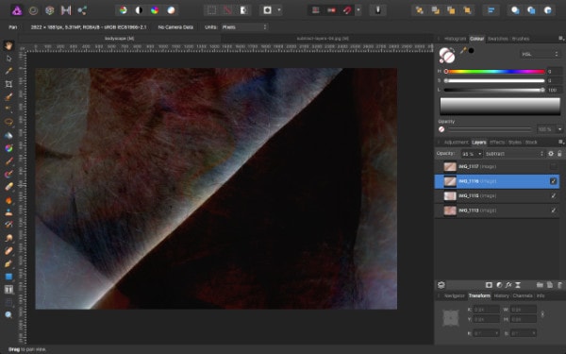Screen dimensions: 566x354
Task: Open the Layers panel options menu
Action: [x=561, y=142]
